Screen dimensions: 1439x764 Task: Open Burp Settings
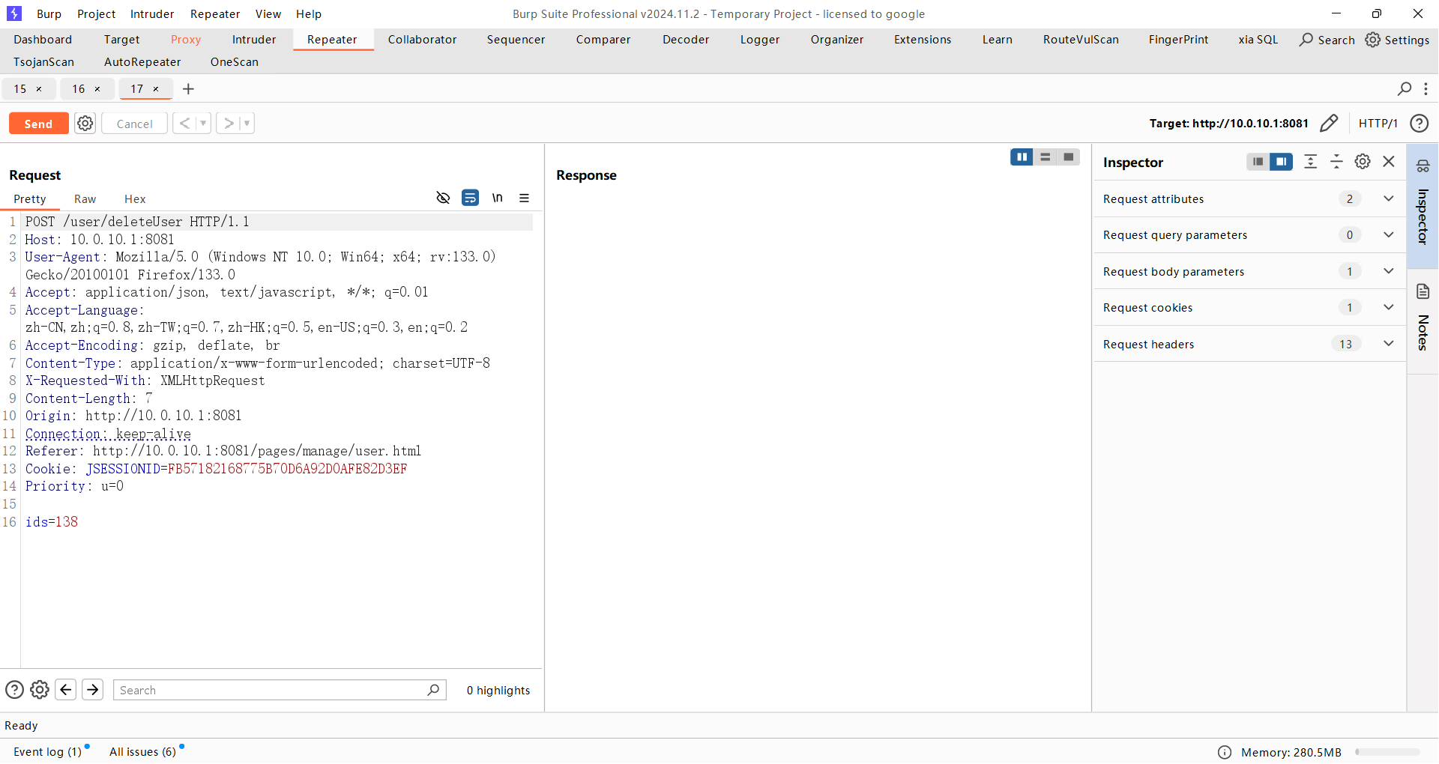[x=1397, y=40]
